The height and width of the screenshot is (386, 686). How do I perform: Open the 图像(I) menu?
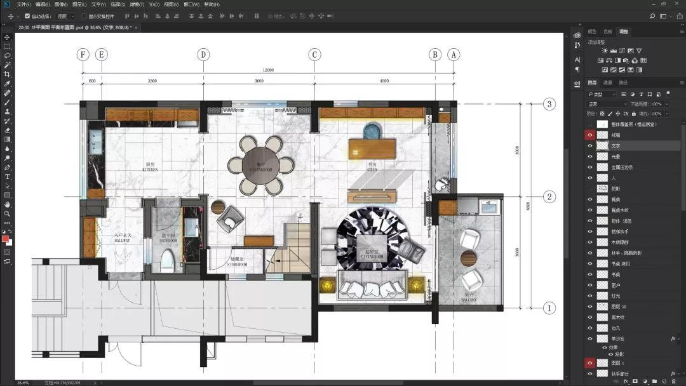(61, 4)
